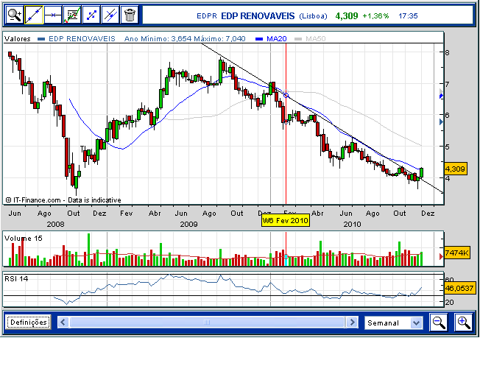Click the RSI 14 panel title
Image resolution: width=480 pixels, height=377 pixels.
[x=16, y=278]
